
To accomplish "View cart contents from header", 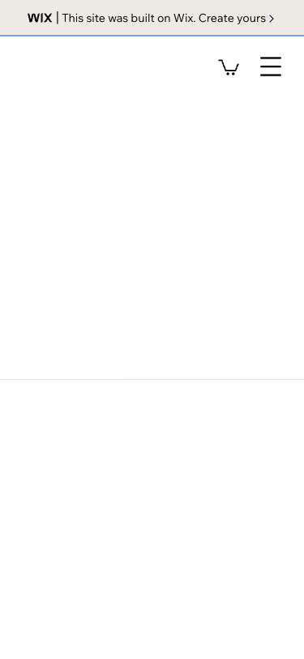I will (229, 67).
